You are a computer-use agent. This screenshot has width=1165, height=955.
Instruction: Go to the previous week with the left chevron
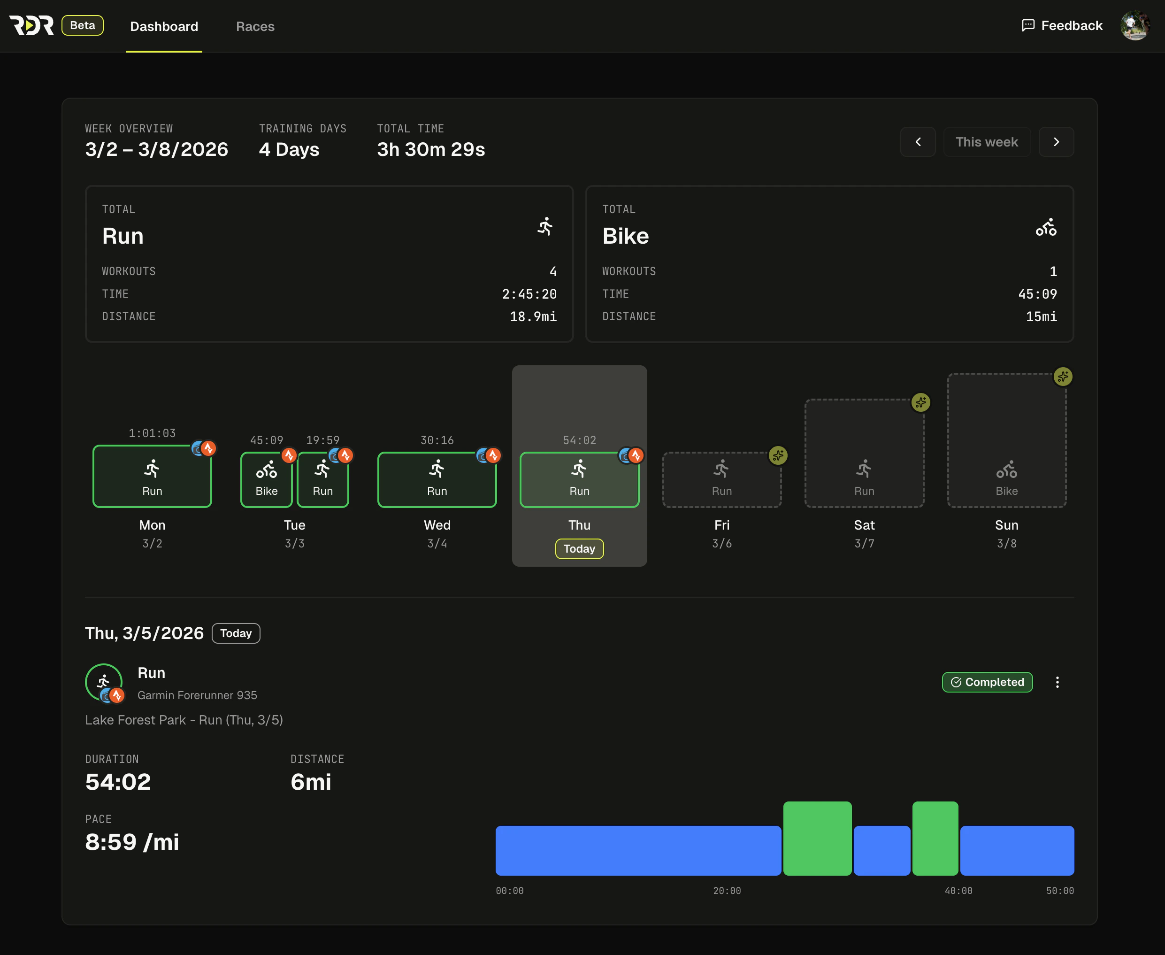point(918,142)
